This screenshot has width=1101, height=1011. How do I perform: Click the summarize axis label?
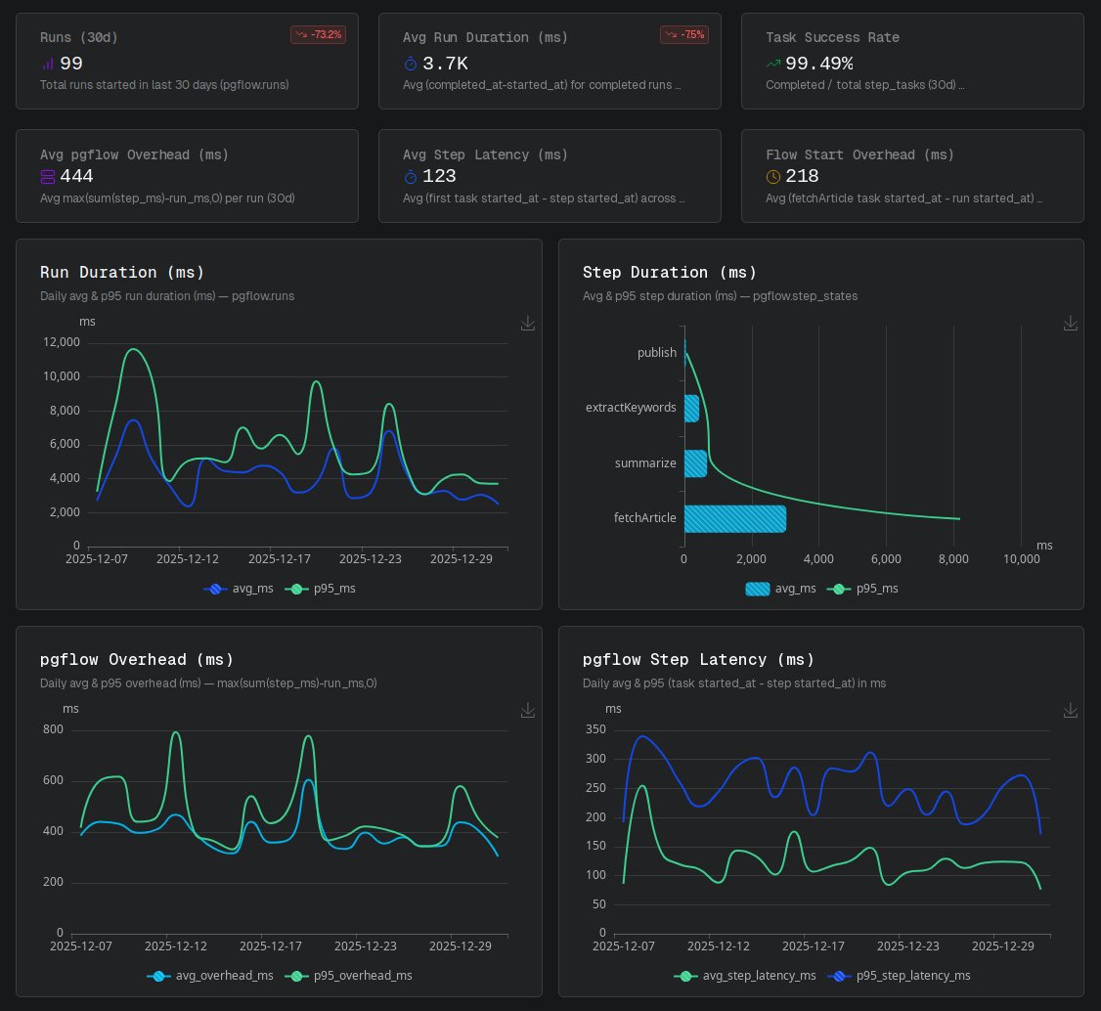[645, 462]
